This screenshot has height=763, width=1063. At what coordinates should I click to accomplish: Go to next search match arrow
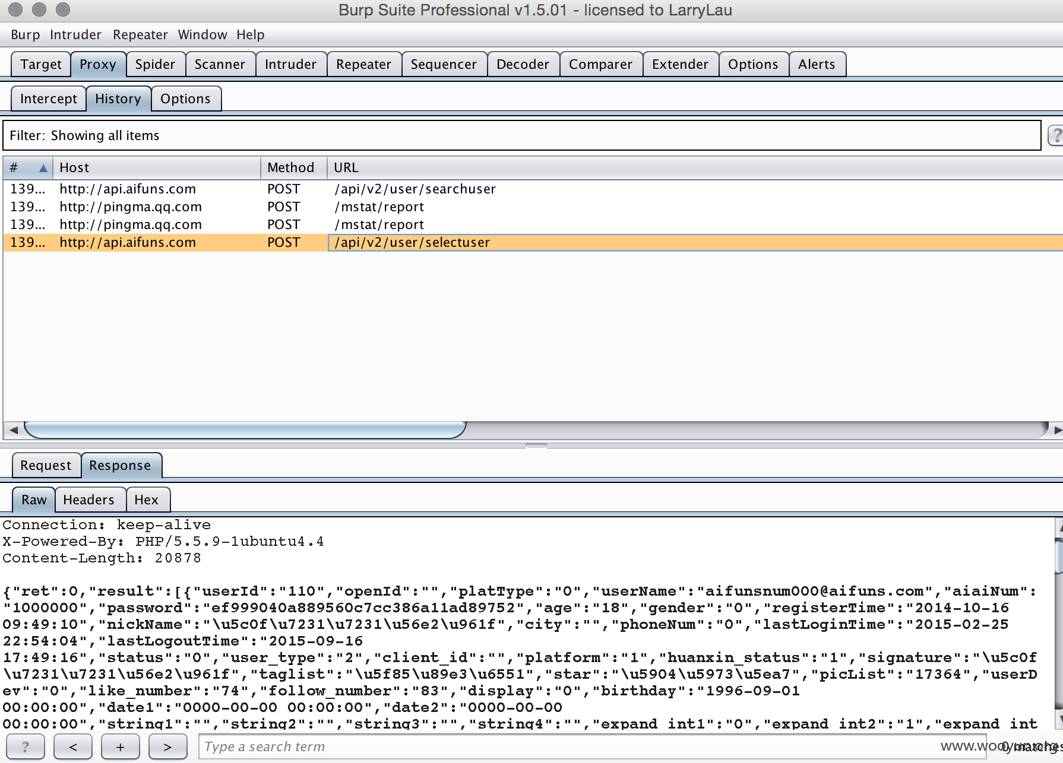coord(167,746)
